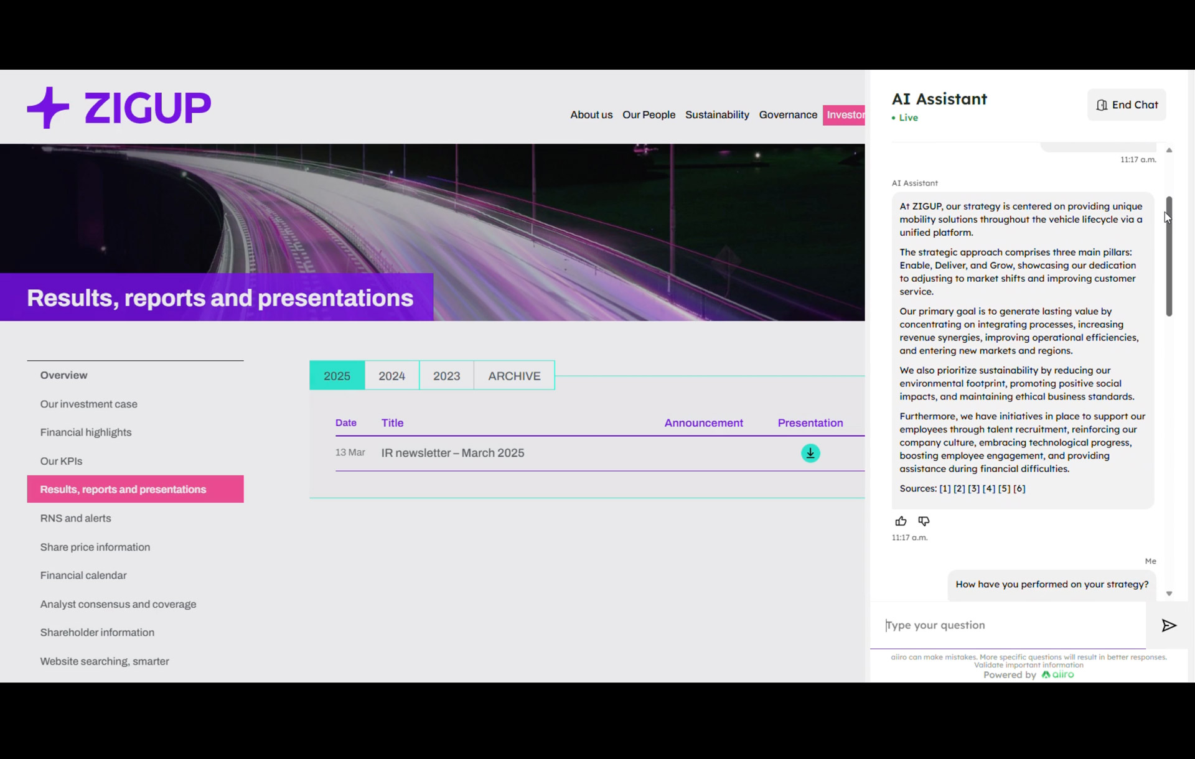
Task: Click the chat panel scrollbar thumb
Action: tap(1169, 256)
